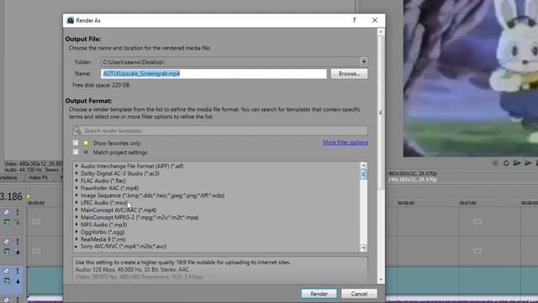Solo the second timeline track
538x303 pixels.
(x=18, y=242)
